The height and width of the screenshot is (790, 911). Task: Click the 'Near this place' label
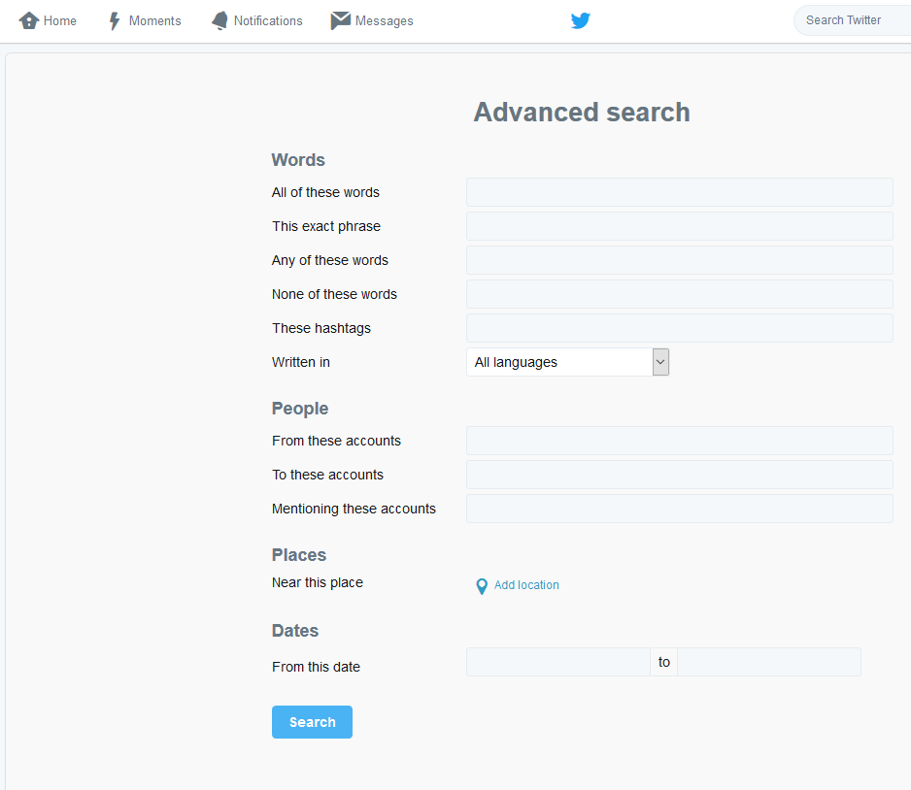click(318, 582)
